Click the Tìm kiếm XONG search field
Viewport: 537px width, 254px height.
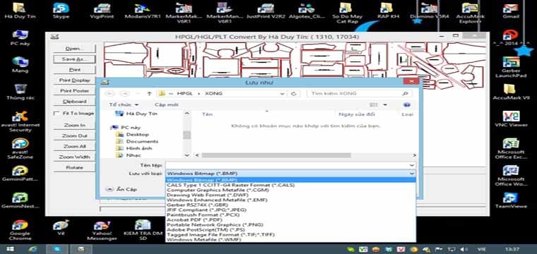[359, 93]
